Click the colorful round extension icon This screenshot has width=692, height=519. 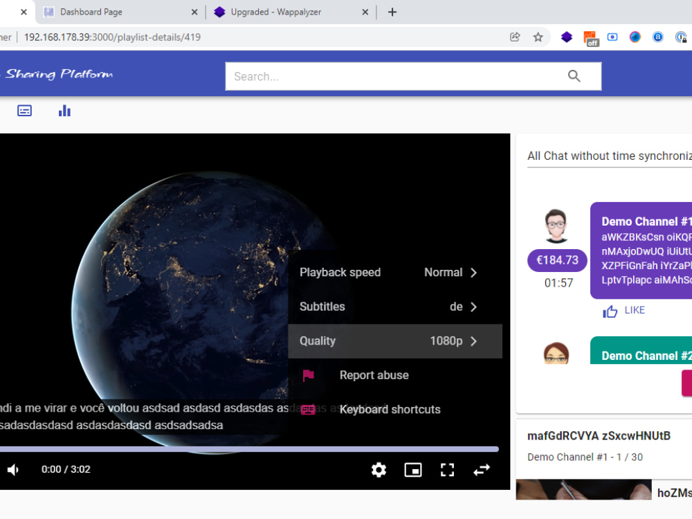[x=635, y=37]
